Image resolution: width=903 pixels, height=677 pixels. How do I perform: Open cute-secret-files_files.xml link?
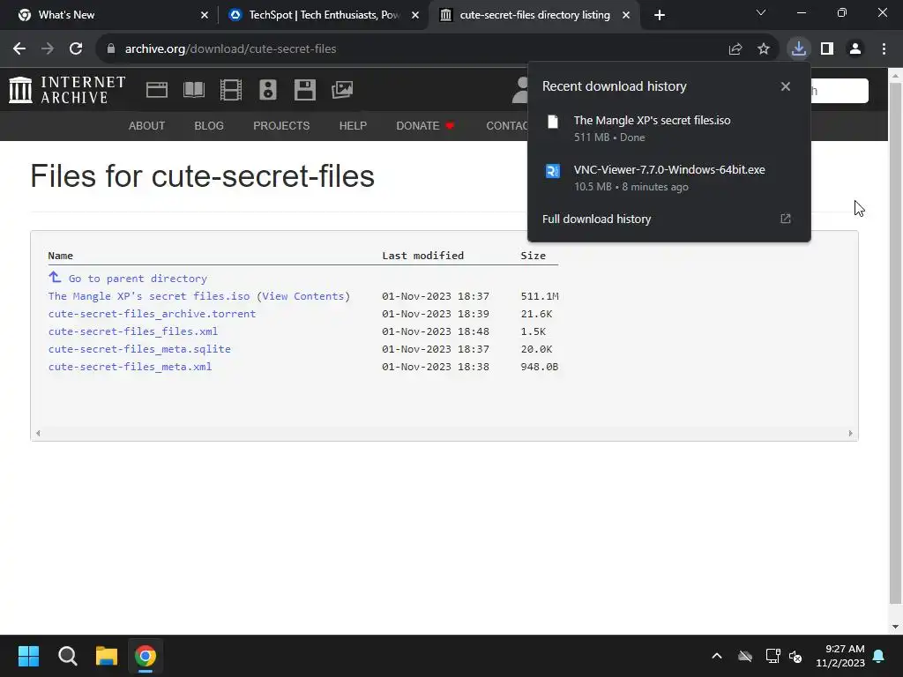(x=133, y=331)
